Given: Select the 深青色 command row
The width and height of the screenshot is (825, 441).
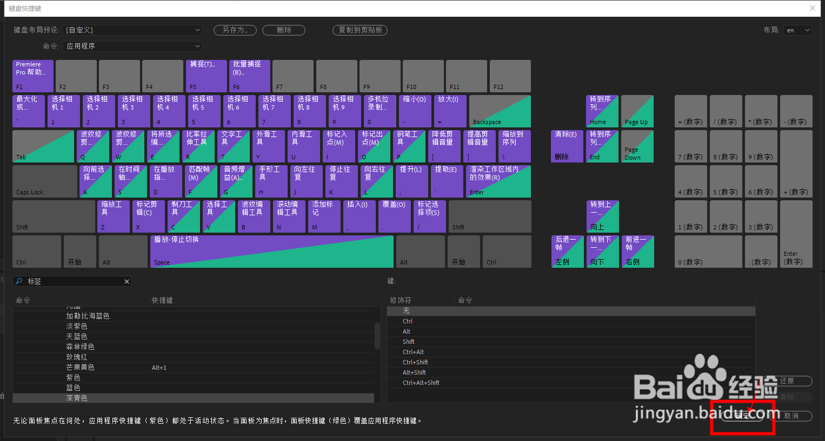Looking at the screenshot, I should [x=194, y=398].
